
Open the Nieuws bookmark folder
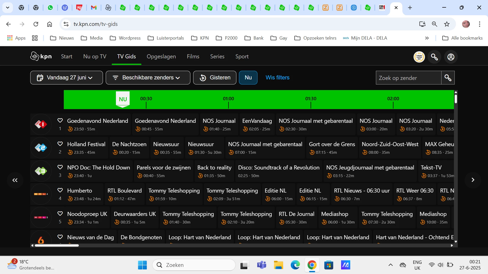(x=62, y=38)
